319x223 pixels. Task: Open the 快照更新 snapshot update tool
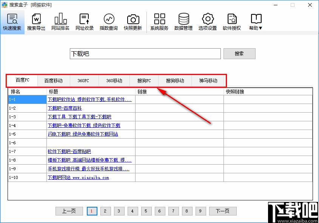(x=133, y=22)
